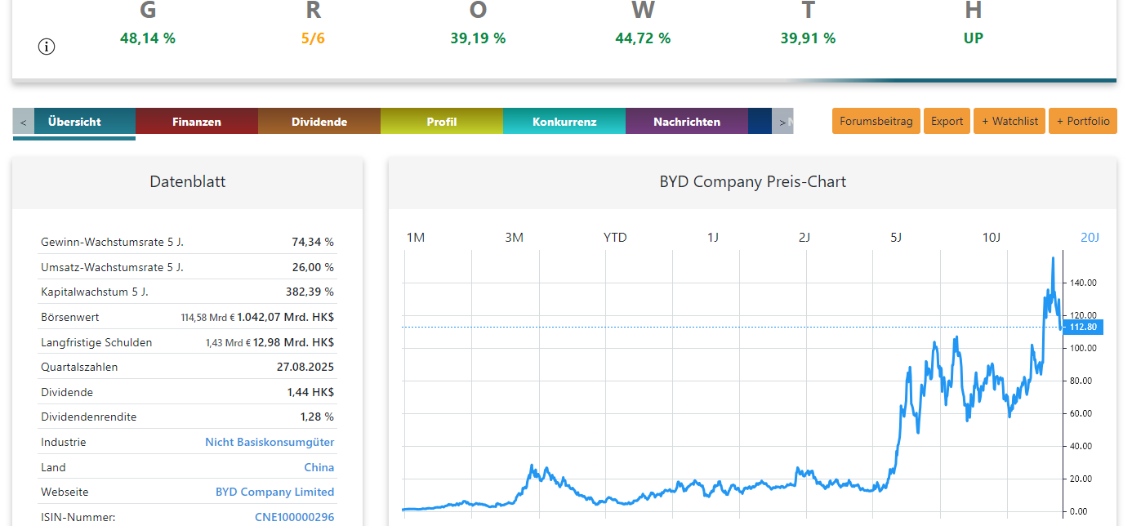1132x526 pixels.
Task: Add stock to Watchlist
Action: pos(1009,121)
